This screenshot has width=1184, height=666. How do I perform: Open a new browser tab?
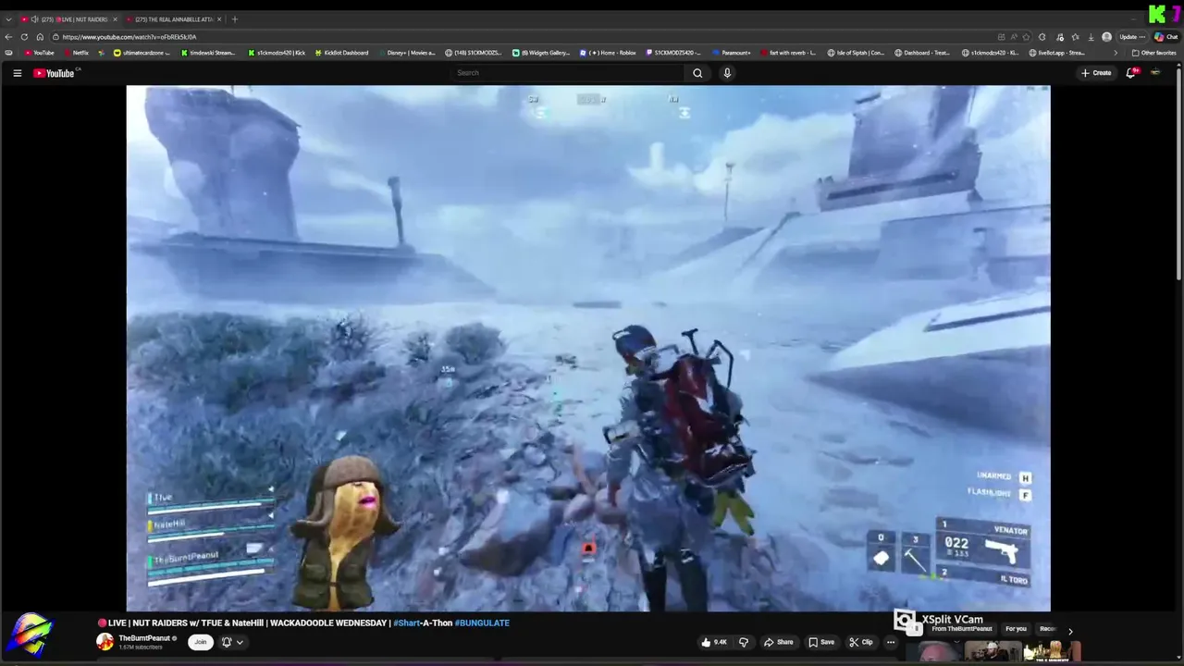click(x=234, y=19)
